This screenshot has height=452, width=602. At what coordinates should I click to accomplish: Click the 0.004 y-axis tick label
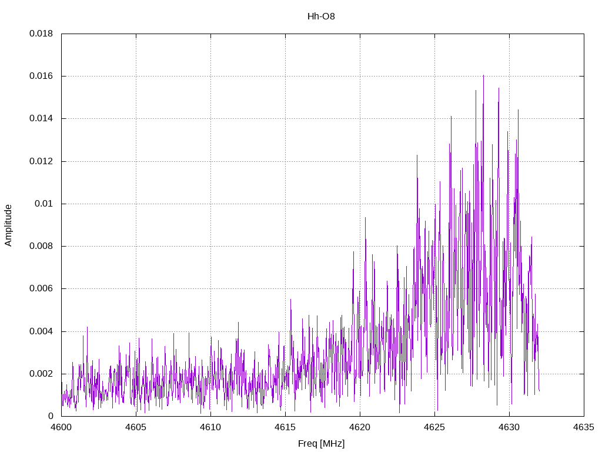41,331
